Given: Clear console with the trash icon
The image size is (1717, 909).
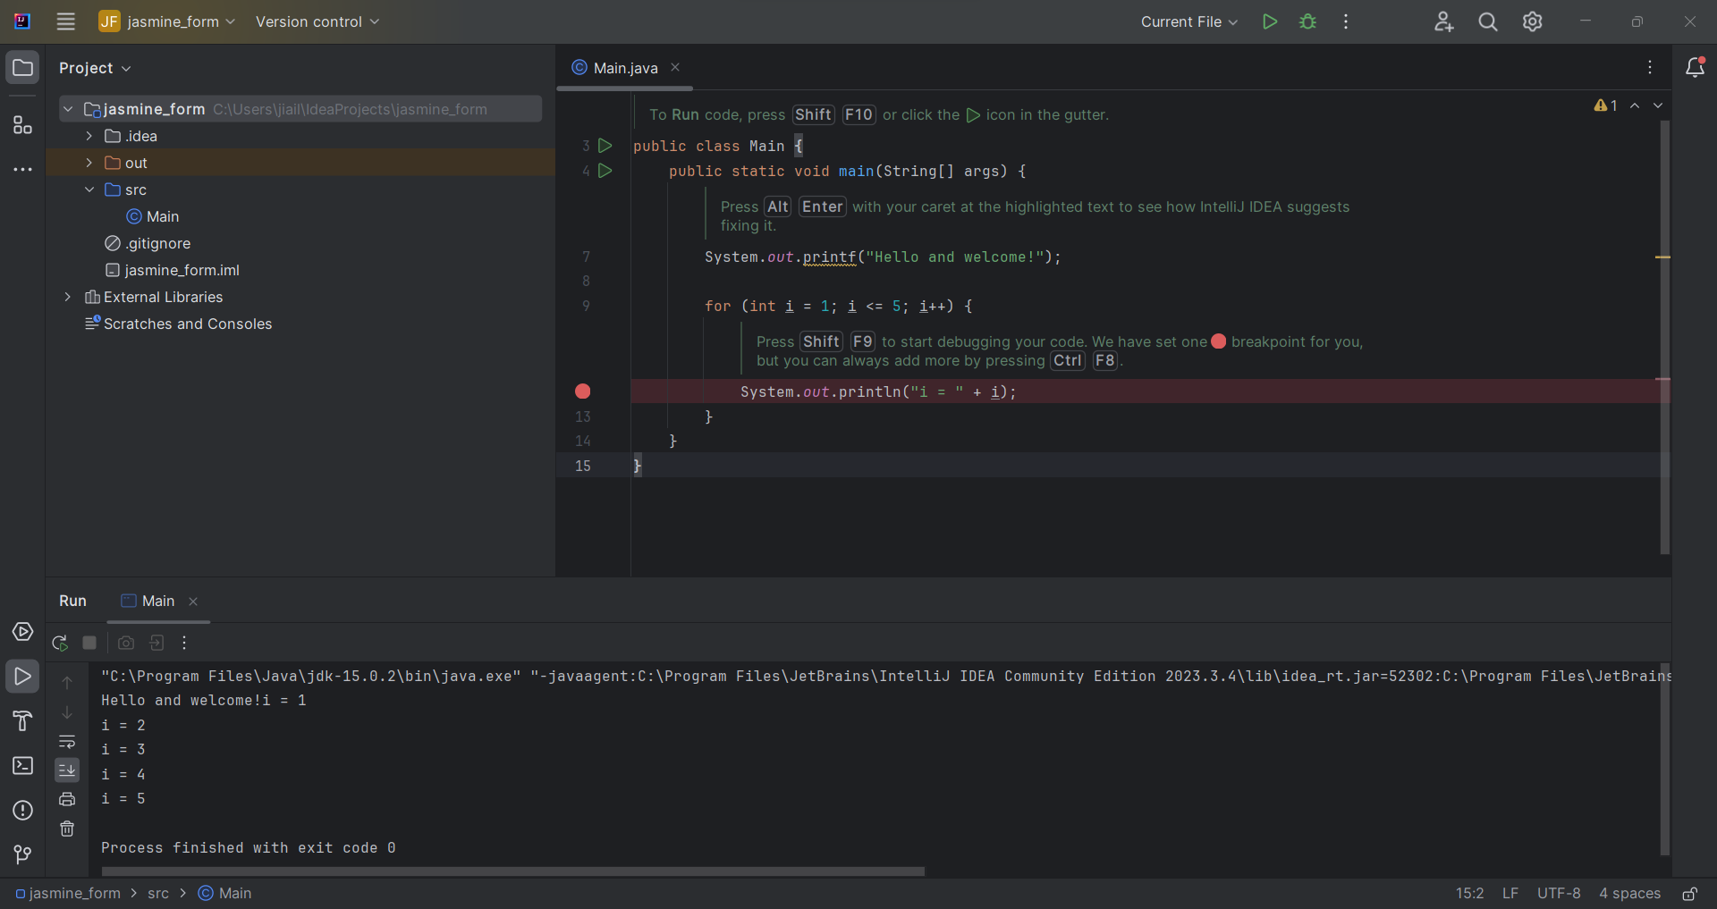Looking at the screenshot, I should coord(67,829).
